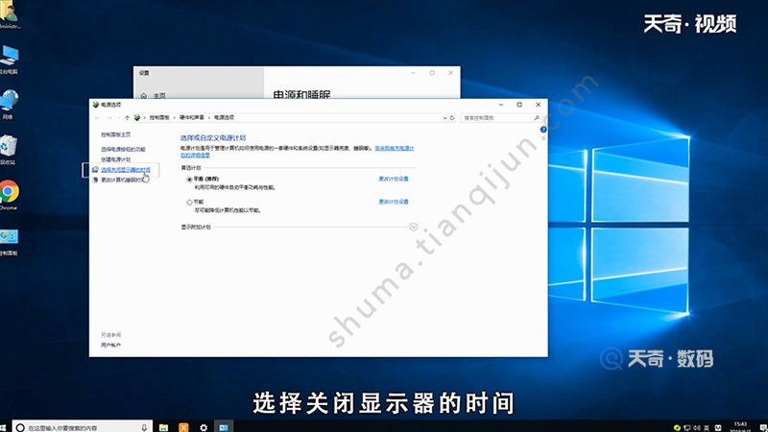Expand the chevron after 控制面板 in the breadcrumb
Screen dimensions: 768x432
[x=175, y=117]
